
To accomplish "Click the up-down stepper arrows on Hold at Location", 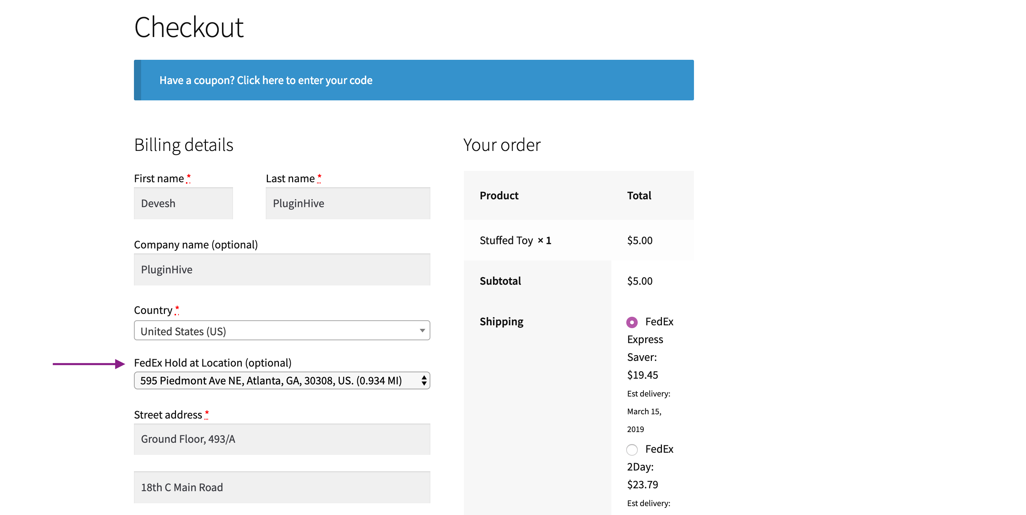I will [424, 380].
